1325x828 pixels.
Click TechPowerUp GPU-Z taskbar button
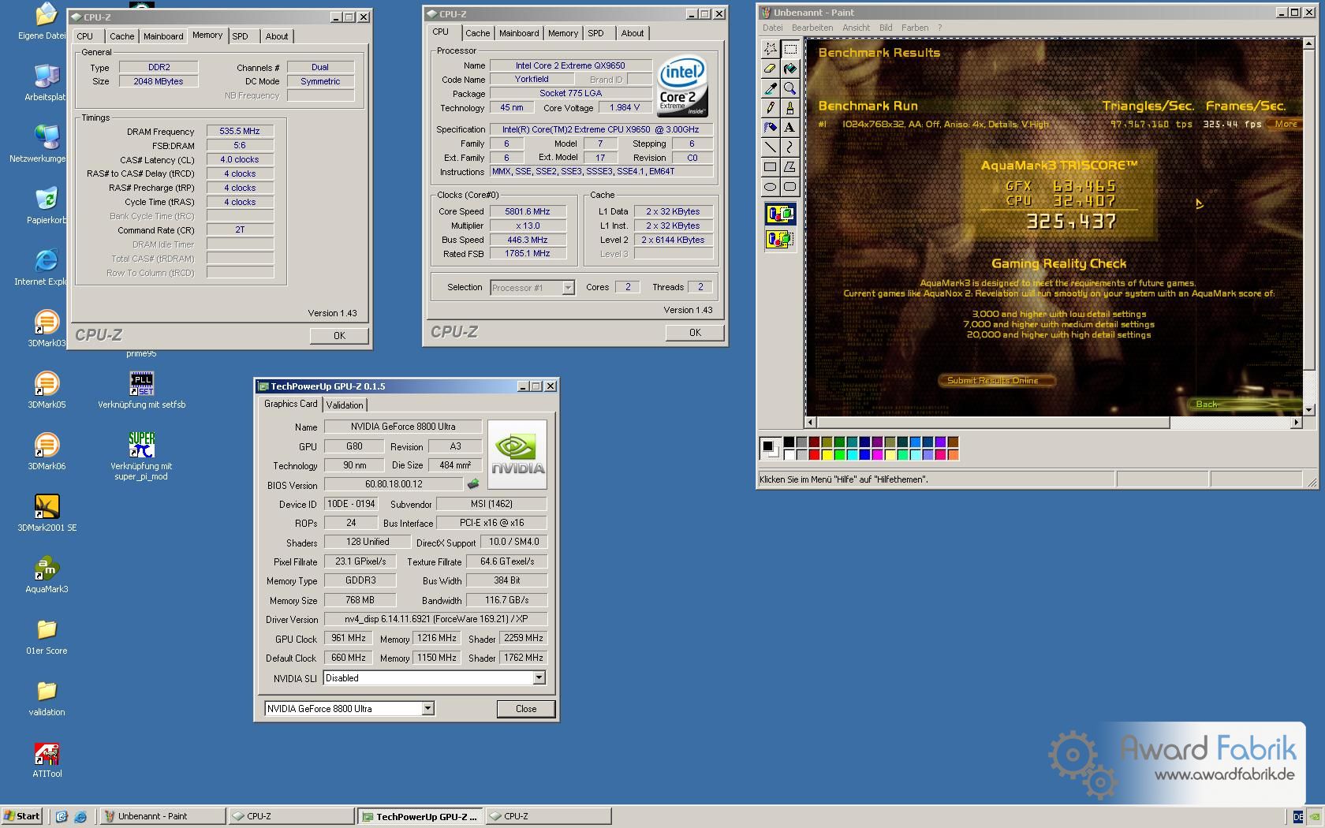click(419, 816)
